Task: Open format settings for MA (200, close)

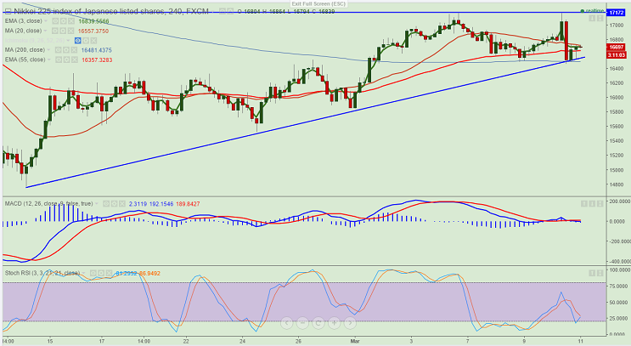Action: (66, 50)
